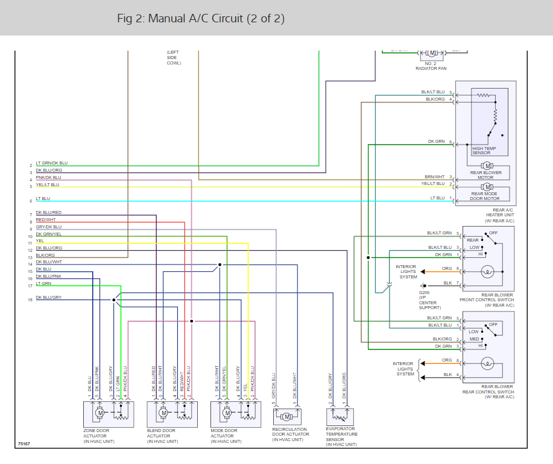Click the Recirculation Door Actuator motor symbol
The image size is (553, 464).
[x=286, y=417]
